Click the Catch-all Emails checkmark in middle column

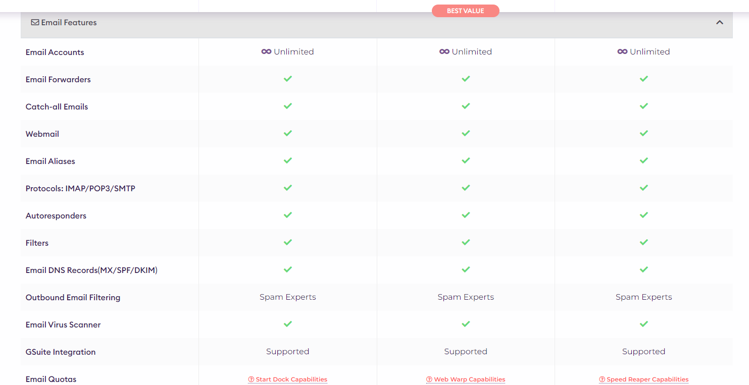[466, 106]
